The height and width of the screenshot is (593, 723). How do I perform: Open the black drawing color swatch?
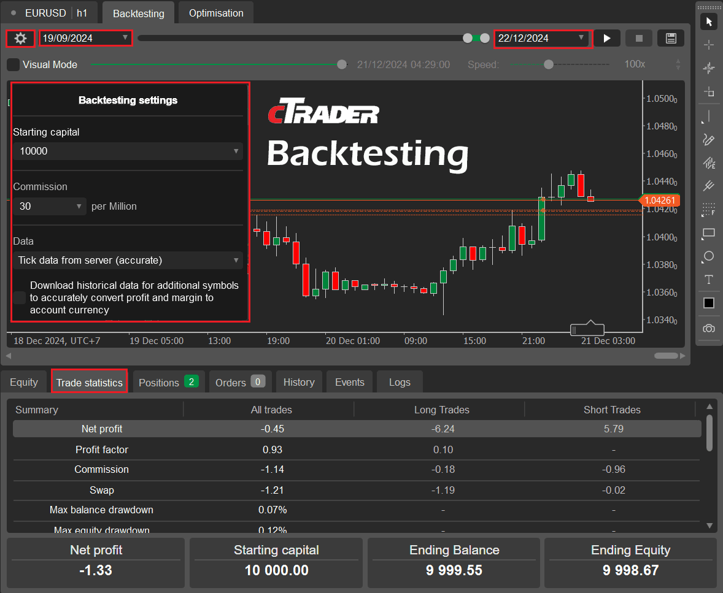(709, 303)
